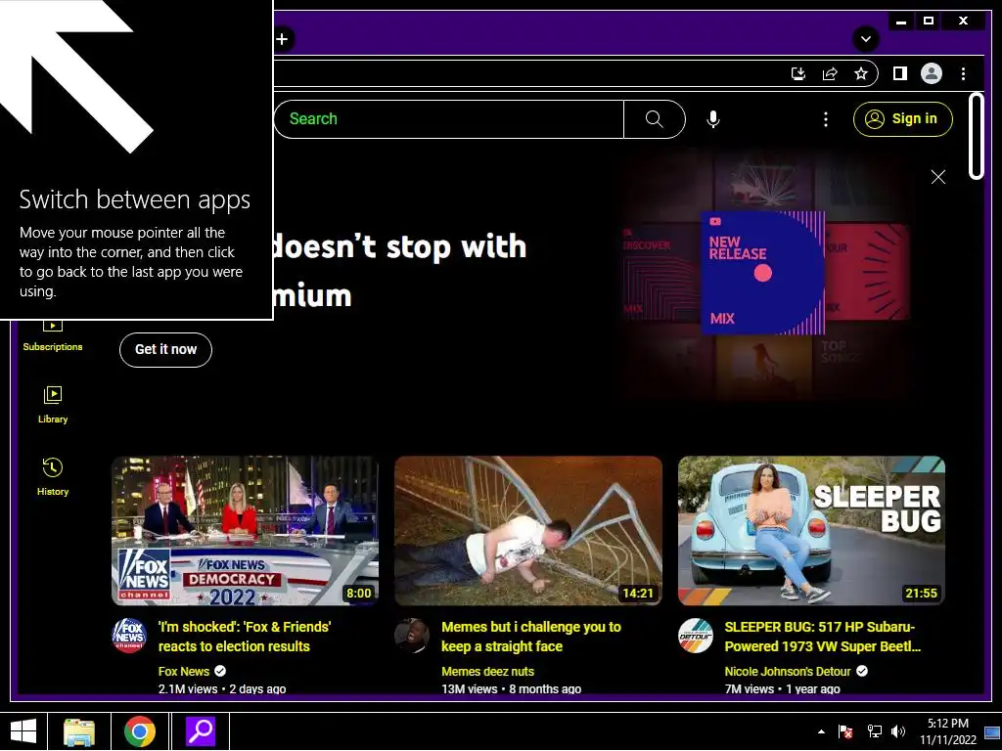The image size is (1002, 751).
Task: Open 'Memes but i challenge you' title
Action: pos(531,637)
